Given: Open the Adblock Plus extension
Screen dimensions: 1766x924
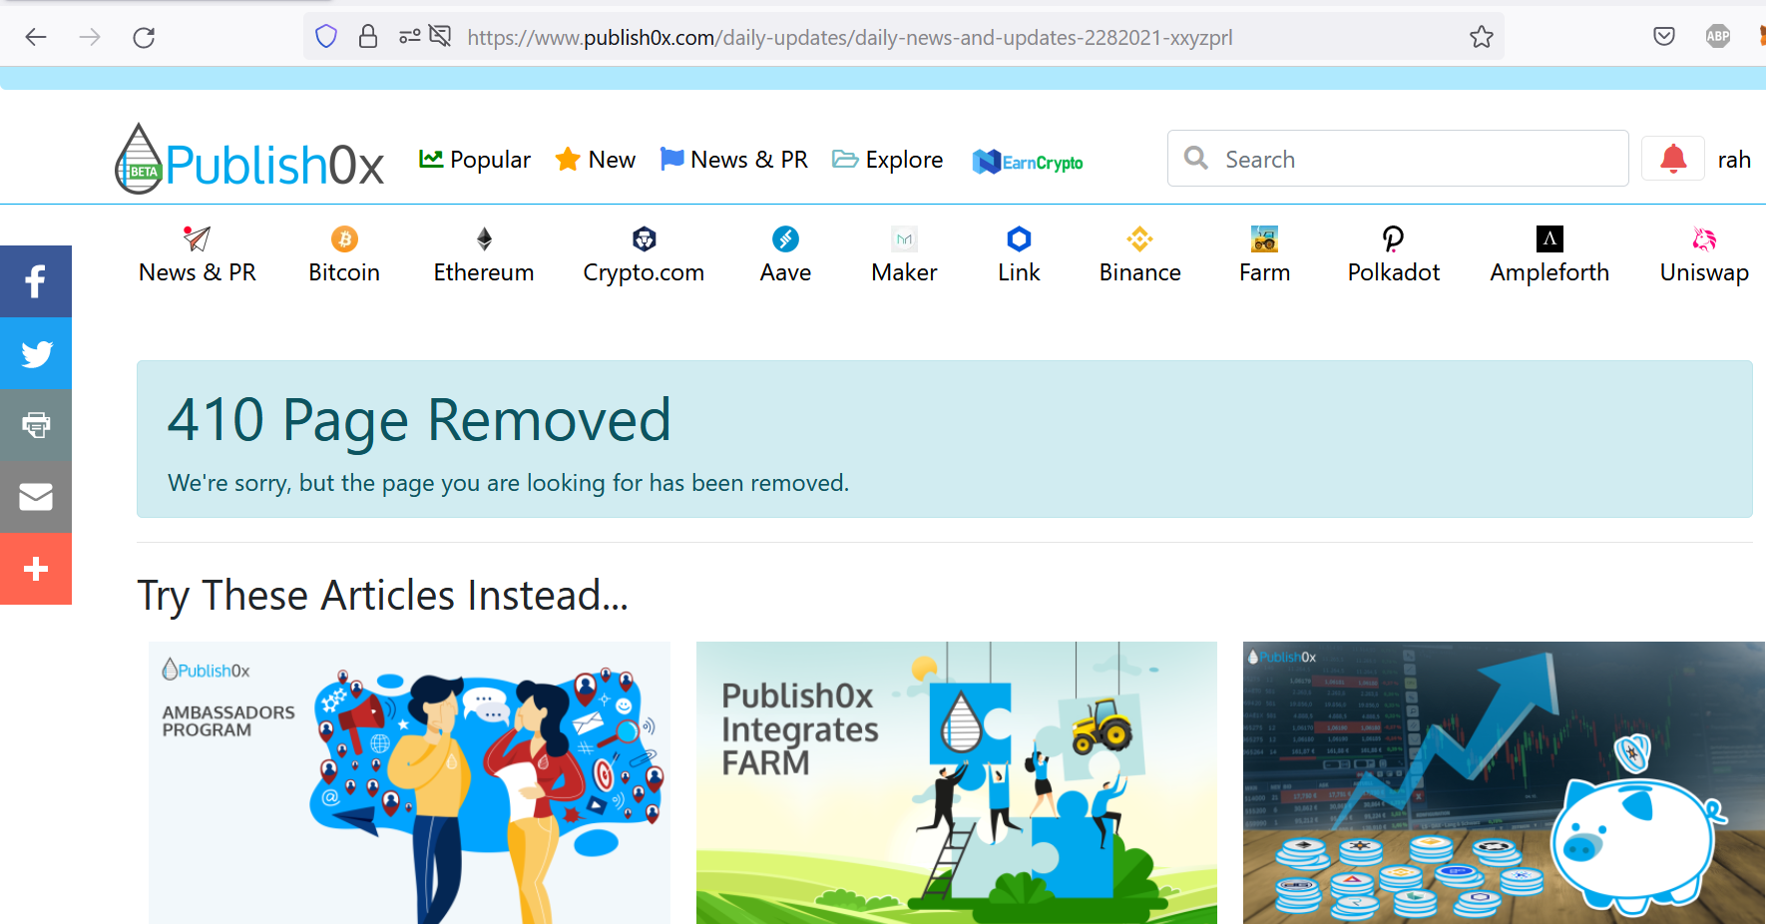Looking at the screenshot, I should pyautogui.click(x=1718, y=37).
